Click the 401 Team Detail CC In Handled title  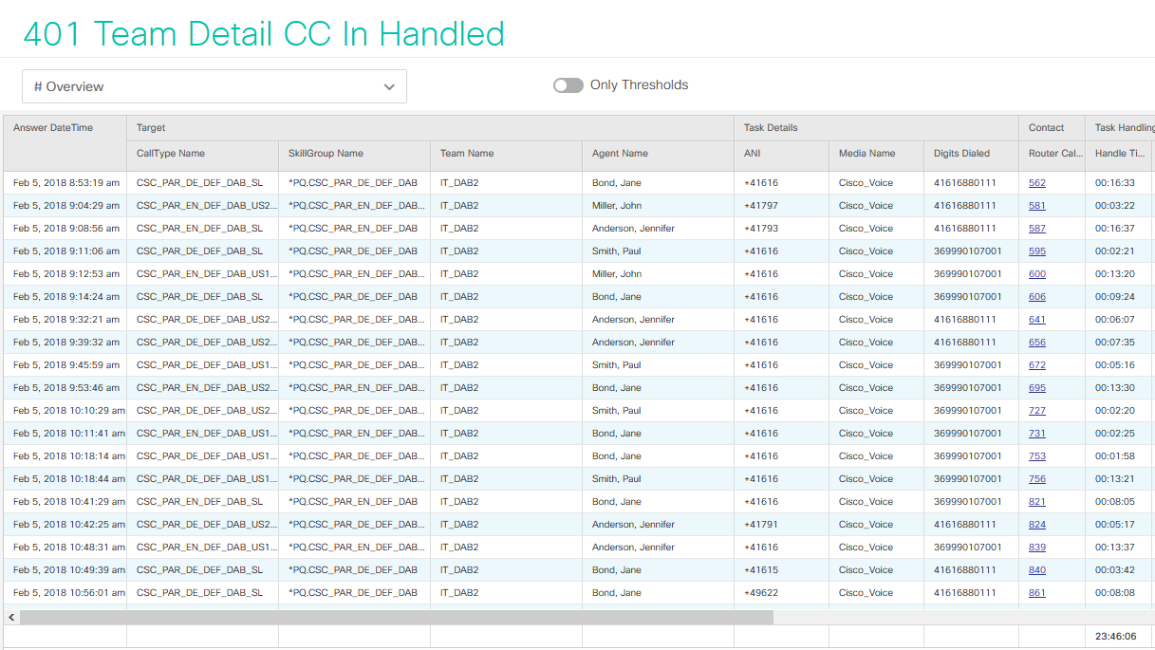pos(264,34)
